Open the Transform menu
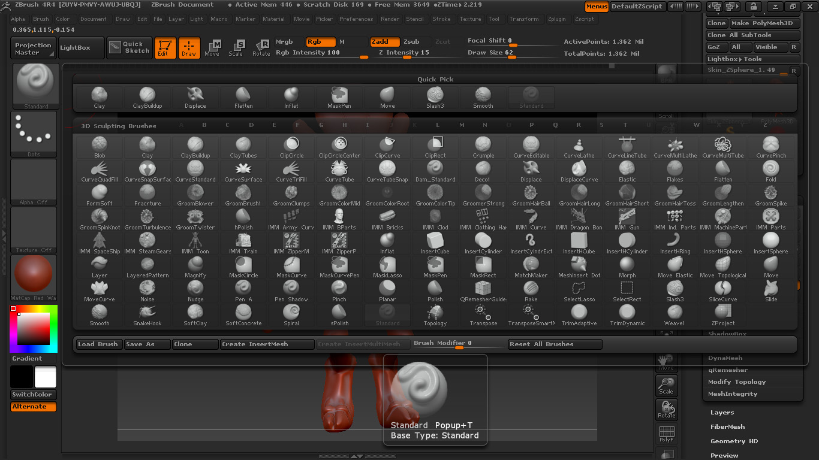Screen dimensions: 819x460 524,19
